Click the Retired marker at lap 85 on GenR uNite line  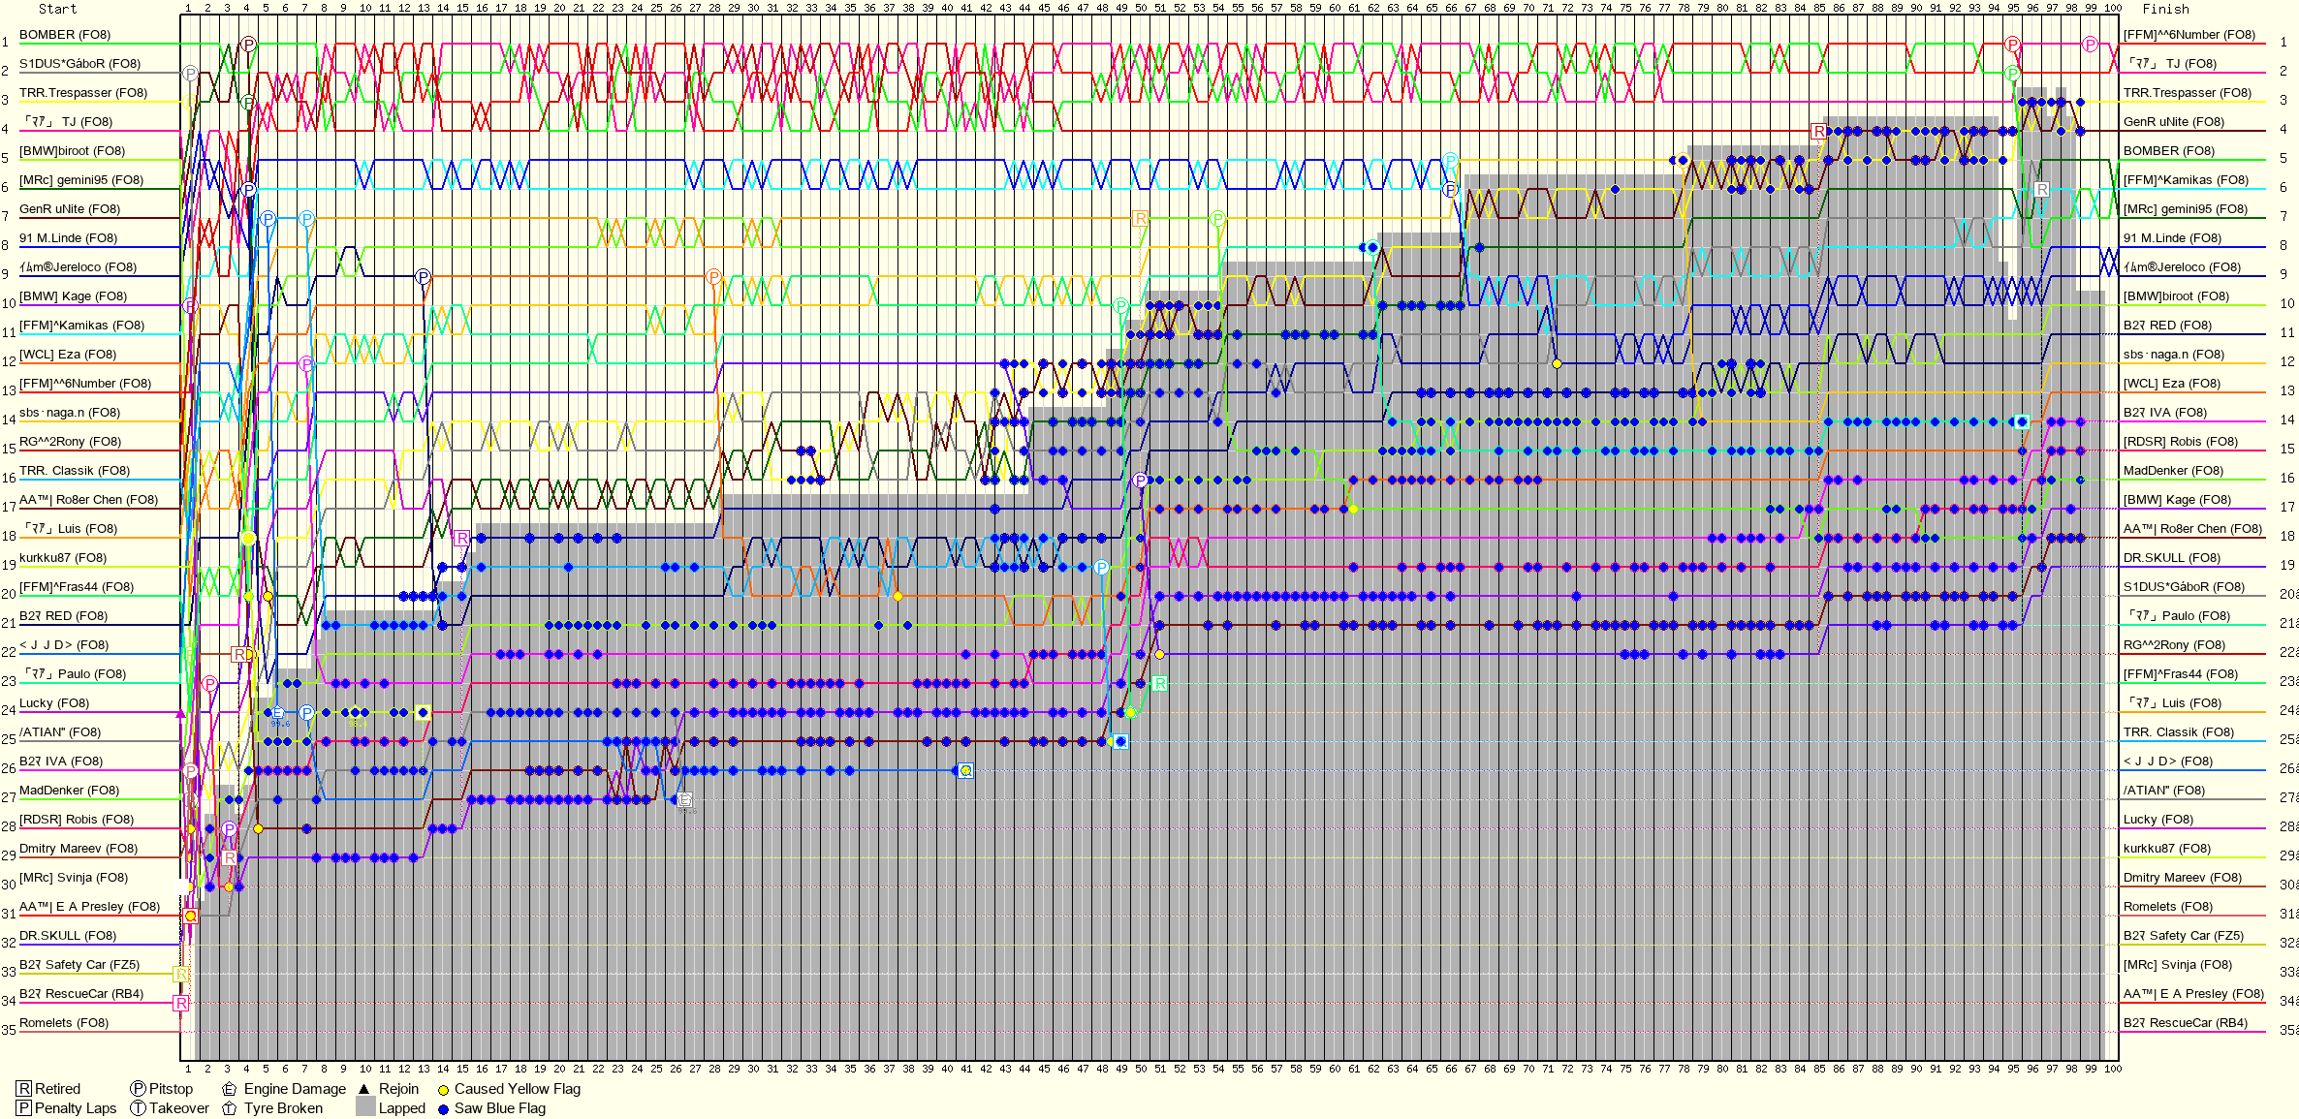1818,131
